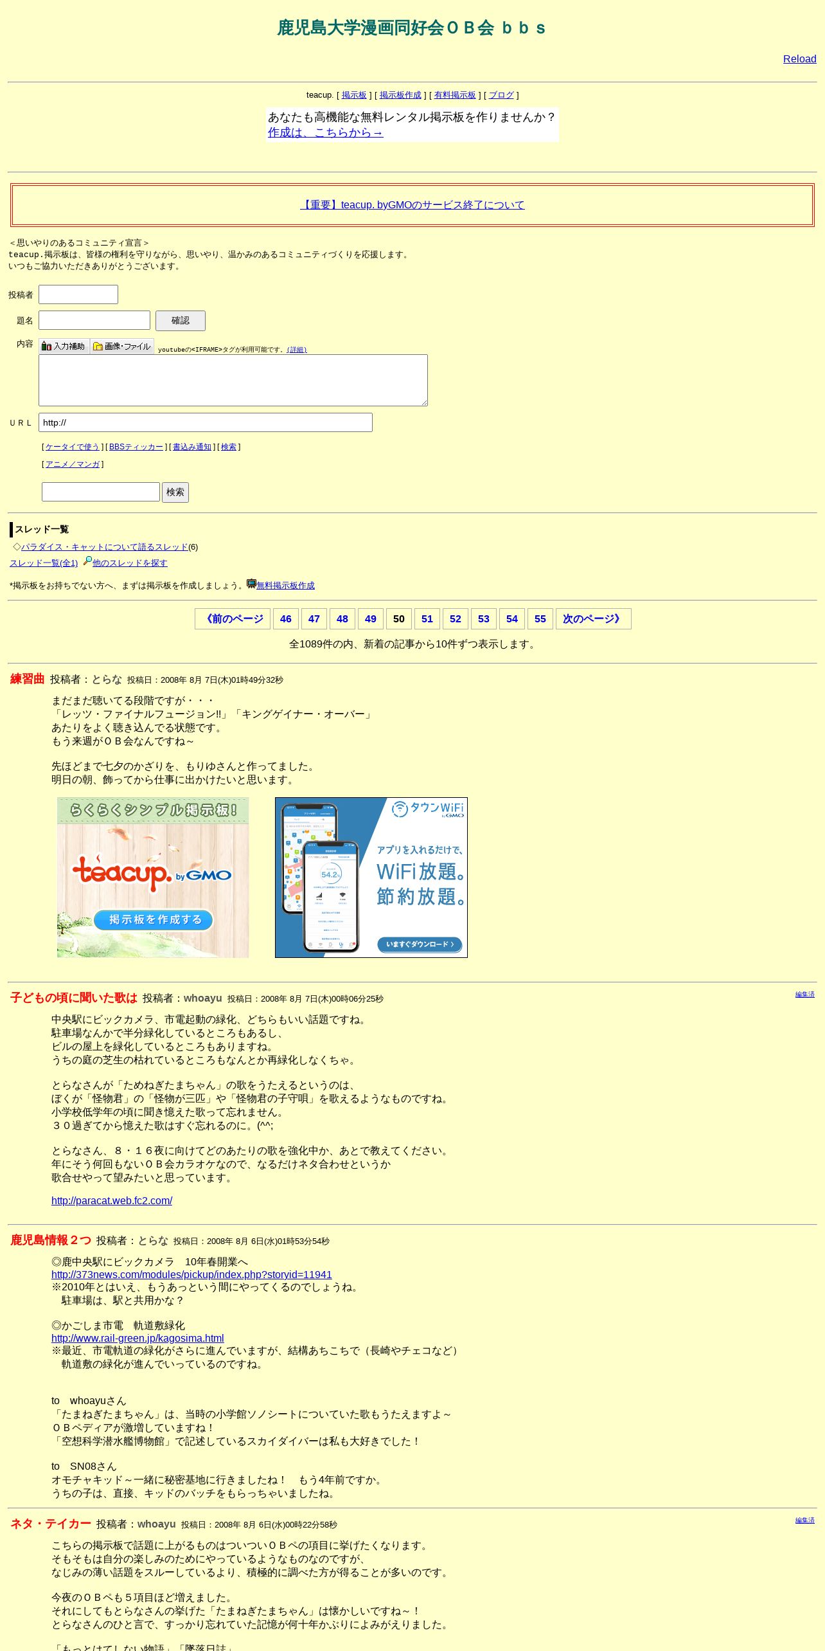Open the BBSティッカー link
Screen dimensions: 825x1651
click(136, 447)
